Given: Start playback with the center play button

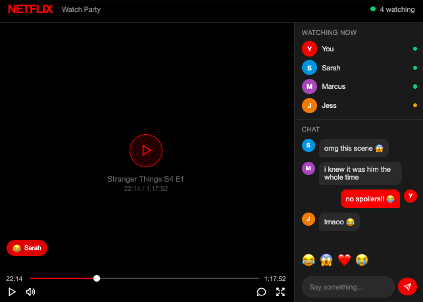Looking at the screenshot, I should 146,150.
